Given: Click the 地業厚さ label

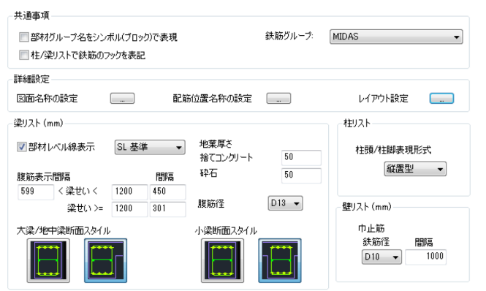Looking at the screenshot, I should [x=216, y=143].
